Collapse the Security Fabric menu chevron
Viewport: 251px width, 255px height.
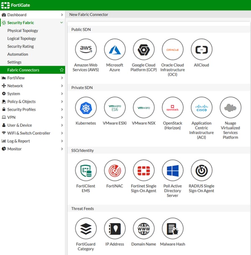tap(61, 23)
